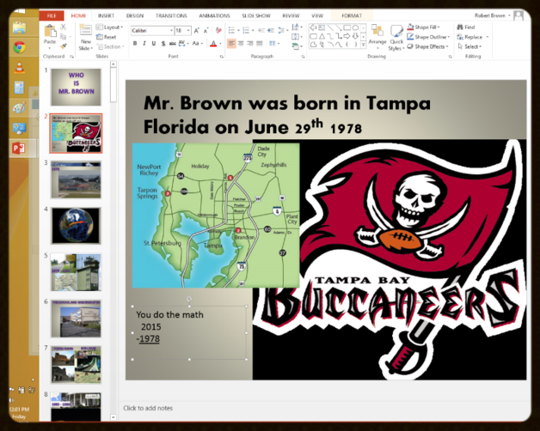Expand the shapes gallery More arrow
The height and width of the screenshot is (431, 540).
pyautogui.click(x=364, y=45)
